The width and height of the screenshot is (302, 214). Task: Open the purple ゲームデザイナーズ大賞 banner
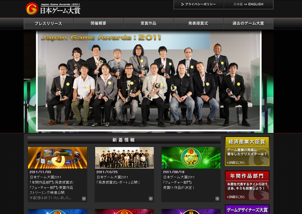click(247, 209)
